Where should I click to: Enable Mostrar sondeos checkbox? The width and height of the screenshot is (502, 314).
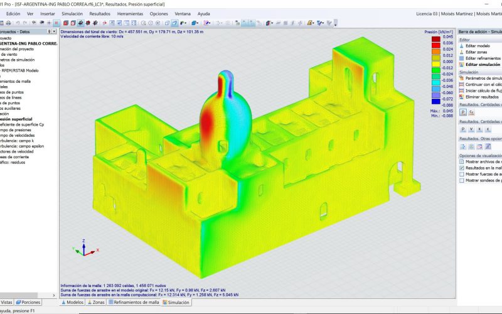pyautogui.click(x=462, y=180)
